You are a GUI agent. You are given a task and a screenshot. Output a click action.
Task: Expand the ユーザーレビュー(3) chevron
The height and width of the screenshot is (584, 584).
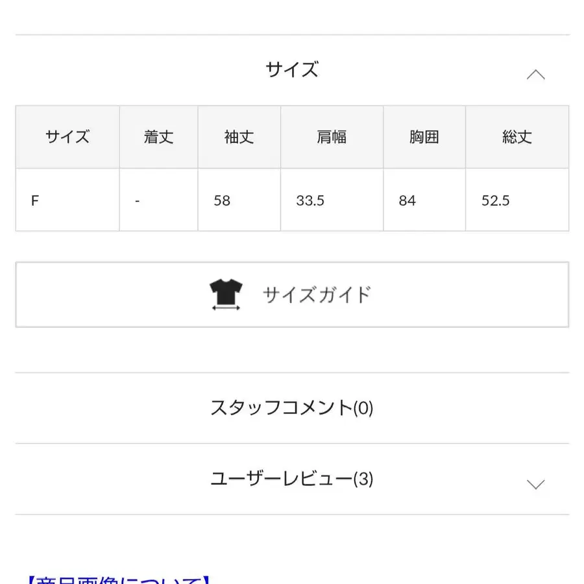(535, 483)
